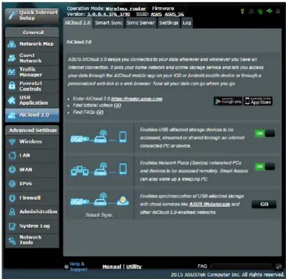
Task: Open LAN settings
Action: (x=32, y=155)
